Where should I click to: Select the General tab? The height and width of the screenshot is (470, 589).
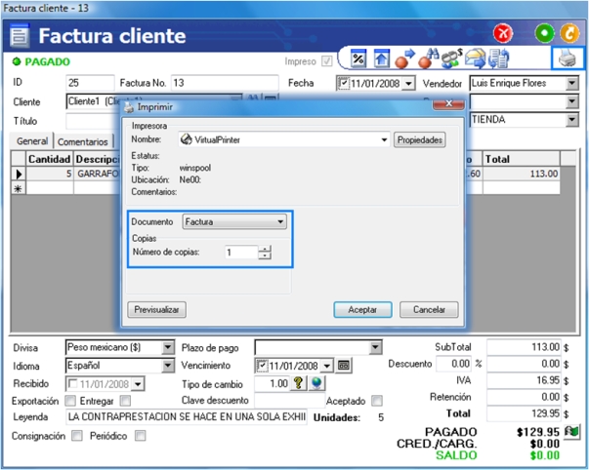32,141
